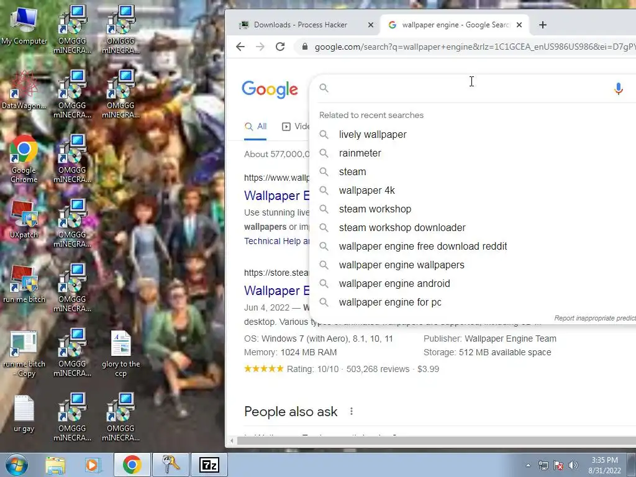Click the magnifier icon inside the search box
Viewport: 636px width, 477px height.
pos(324,88)
